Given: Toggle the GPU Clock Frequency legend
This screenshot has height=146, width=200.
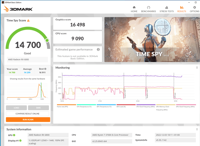Looking at the screenshot, I should [185, 106].
